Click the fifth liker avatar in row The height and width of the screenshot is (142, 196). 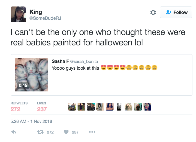(109, 107)
